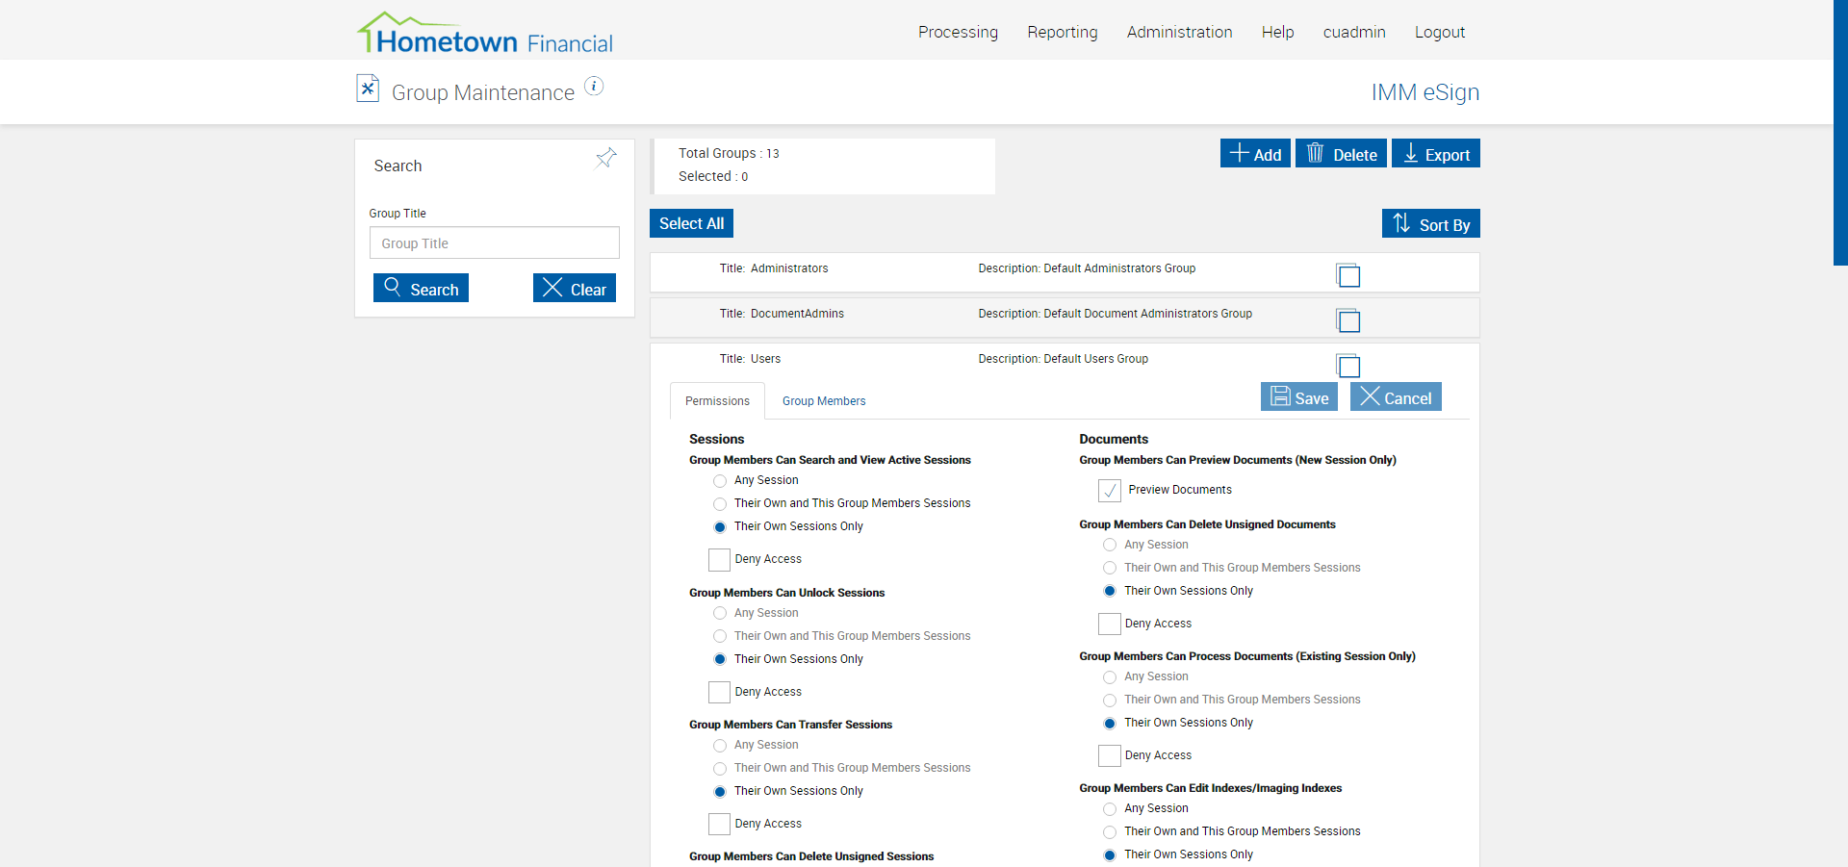Select Any Session for Search and View Sessions
Viewport: 1848px width, 867px height.
tap(720, 481)
